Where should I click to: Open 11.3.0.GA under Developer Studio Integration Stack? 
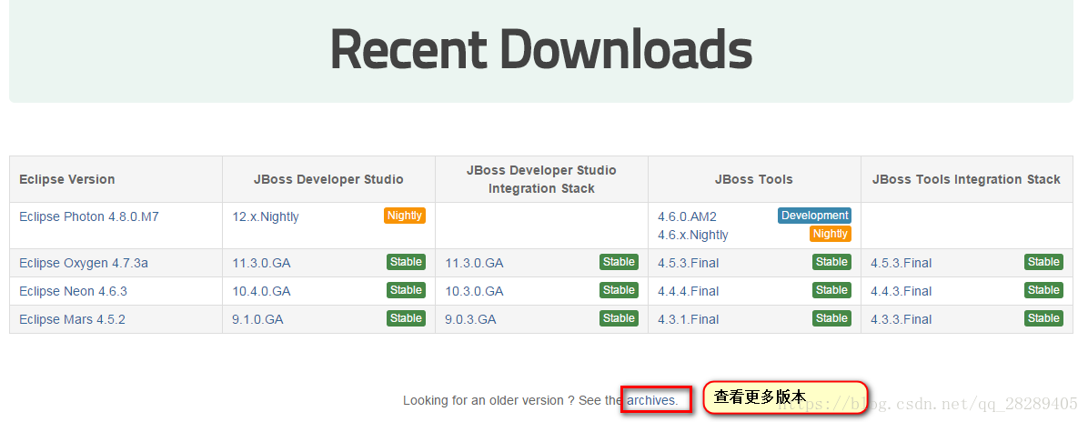click(x=474, y=263)
